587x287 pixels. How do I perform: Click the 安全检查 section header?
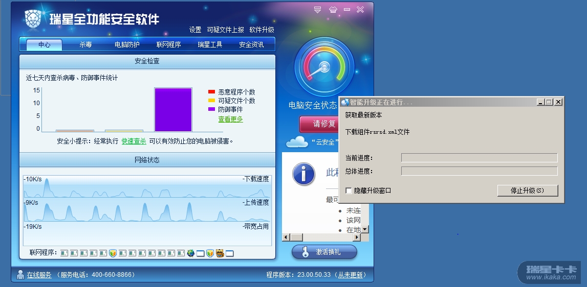(147, 61)
